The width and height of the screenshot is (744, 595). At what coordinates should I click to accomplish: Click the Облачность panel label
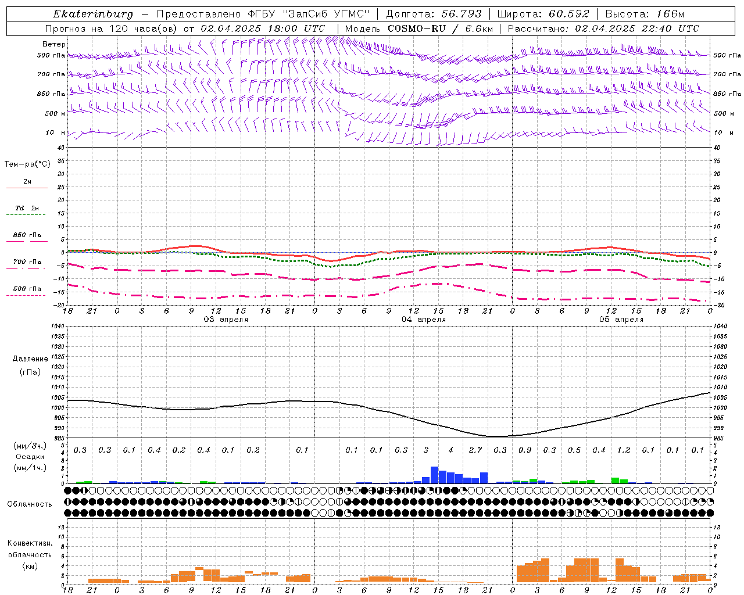click(x=30, y=504)
